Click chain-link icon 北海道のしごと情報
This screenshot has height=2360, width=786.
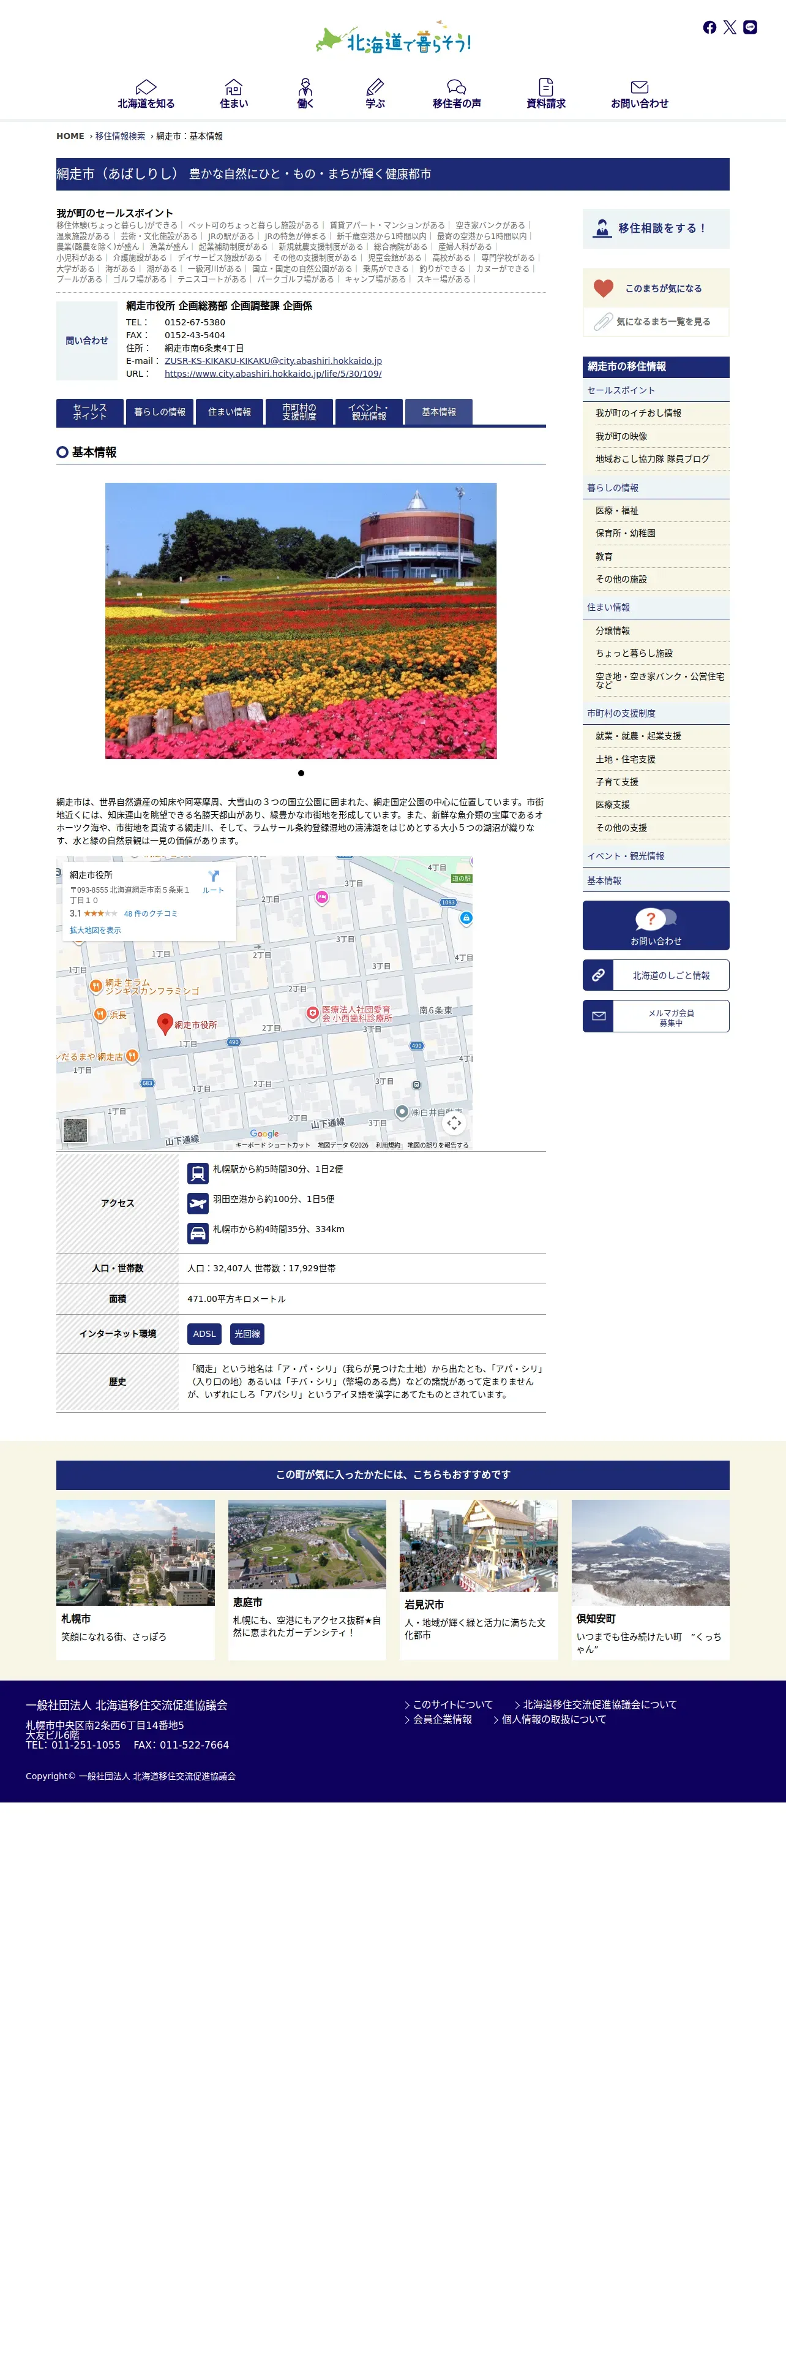pyautogui.click(x=656, y=975)
